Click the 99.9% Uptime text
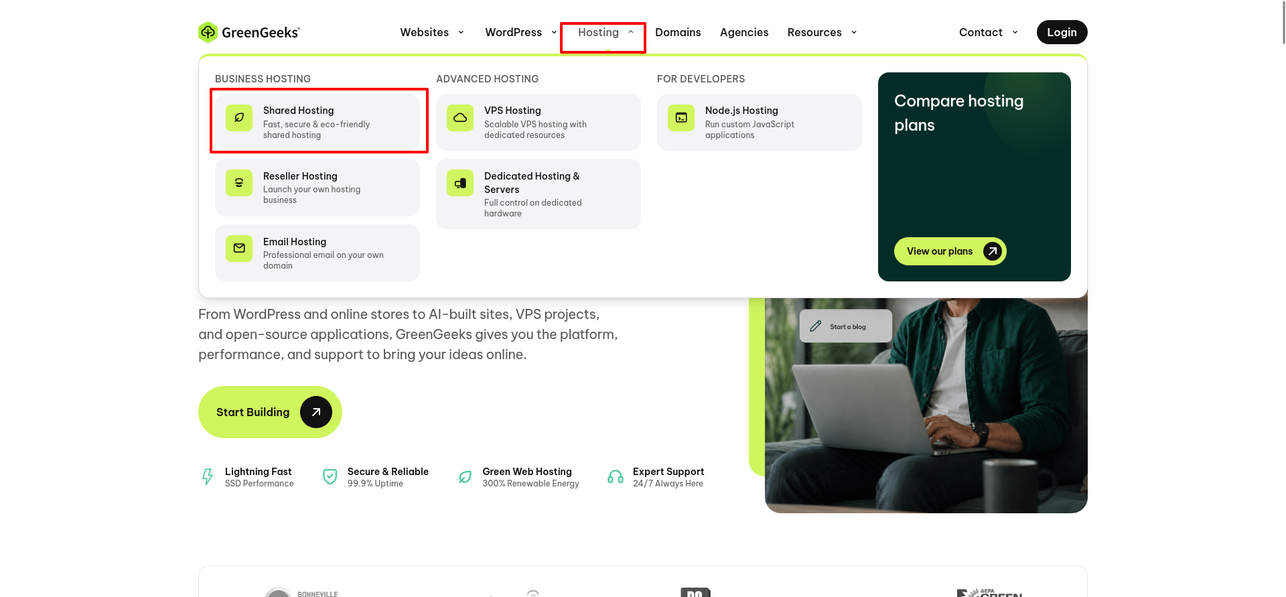The height and width of the screenshot is (597, 1286). point(375,484)
